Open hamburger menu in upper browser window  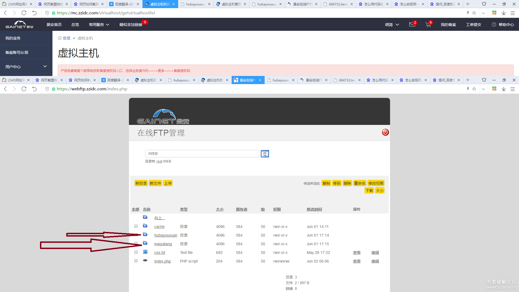pyautogui.click(x=513, y=13)
